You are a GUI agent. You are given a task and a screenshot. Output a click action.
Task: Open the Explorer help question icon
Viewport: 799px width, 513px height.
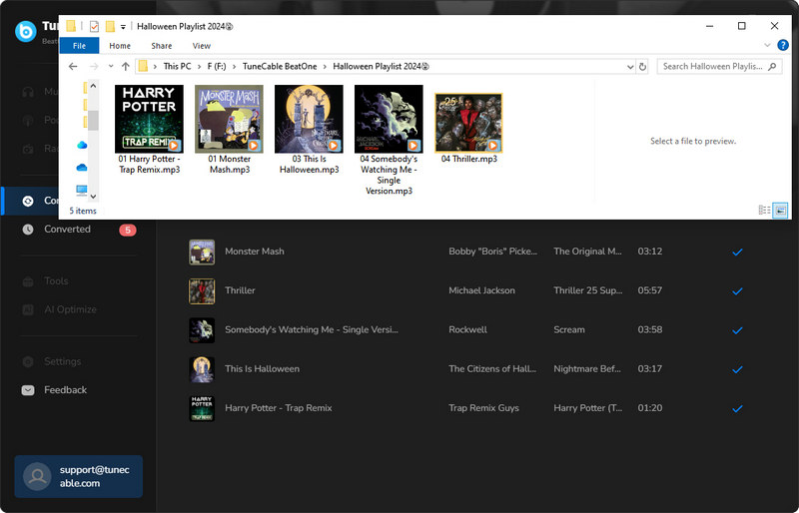[783, 45]
